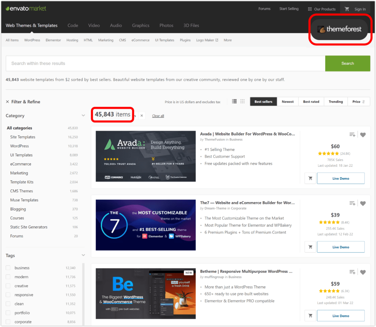376x327 pixels.
Task: Open the Audio marketplace tab
Action: 116,25
